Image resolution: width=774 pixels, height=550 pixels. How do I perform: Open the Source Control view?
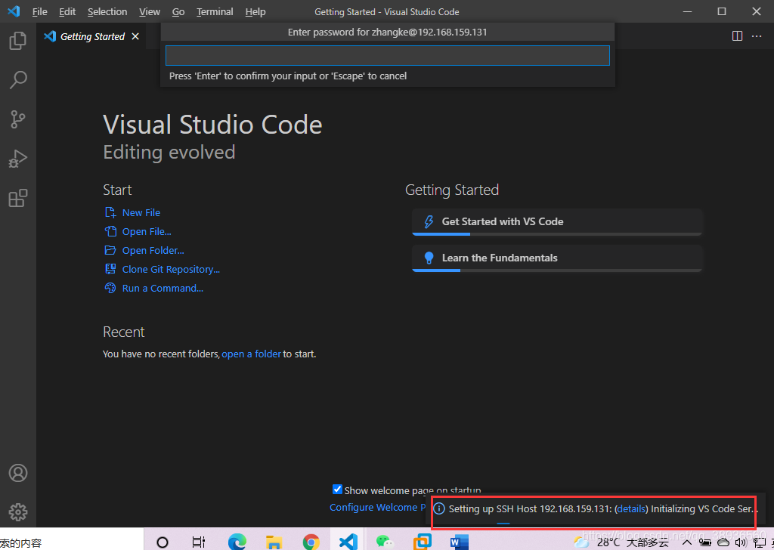click(18, 119)
